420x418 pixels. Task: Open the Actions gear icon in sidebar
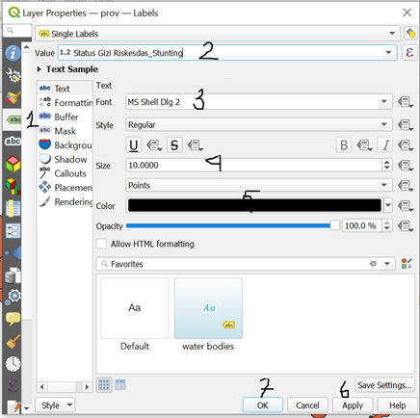pyautogui.click(x=13, y=298)
